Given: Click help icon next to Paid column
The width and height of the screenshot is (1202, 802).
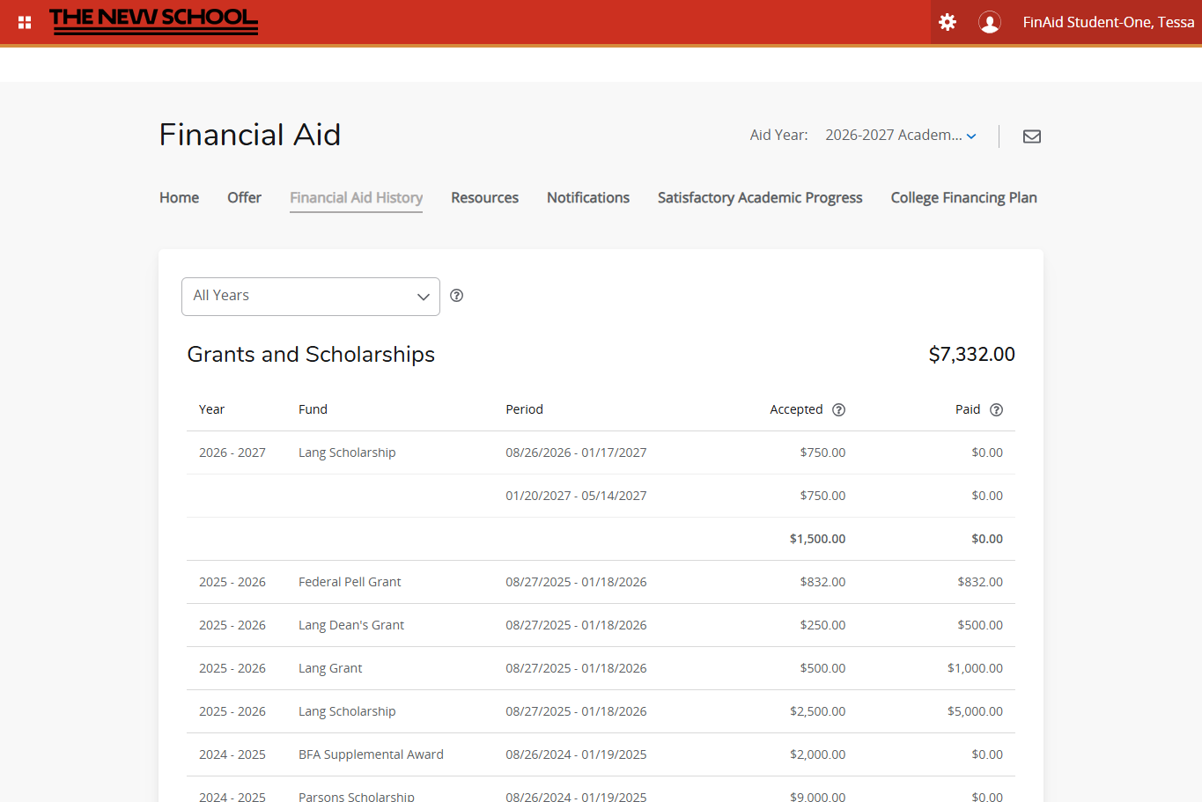Looking at the screenshot, I should pyautogui.click(x=996, y=409).
